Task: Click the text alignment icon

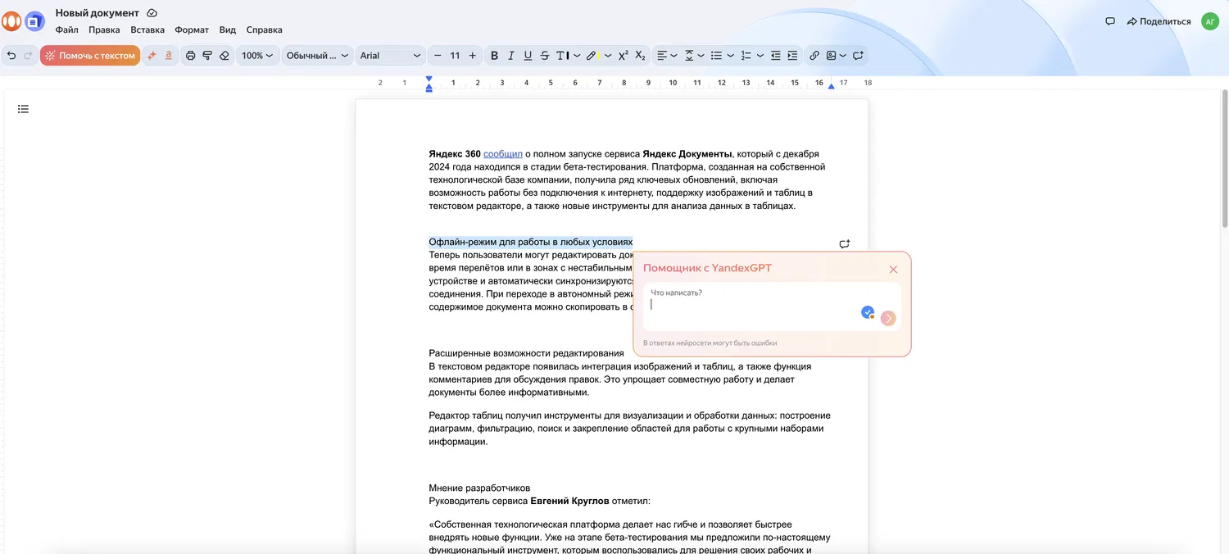Action: tap(662, 56)
